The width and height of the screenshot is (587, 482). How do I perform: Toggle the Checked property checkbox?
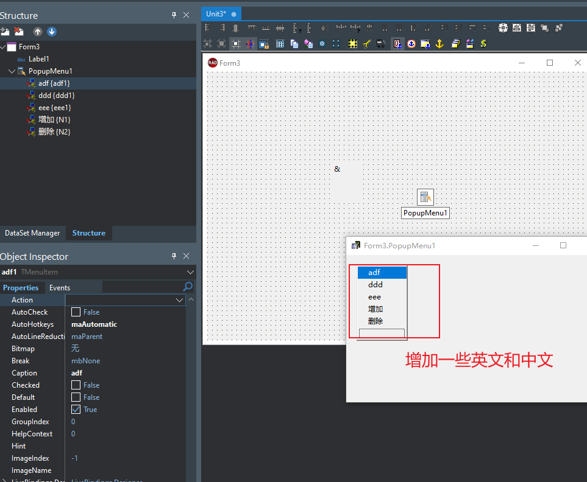76,385
